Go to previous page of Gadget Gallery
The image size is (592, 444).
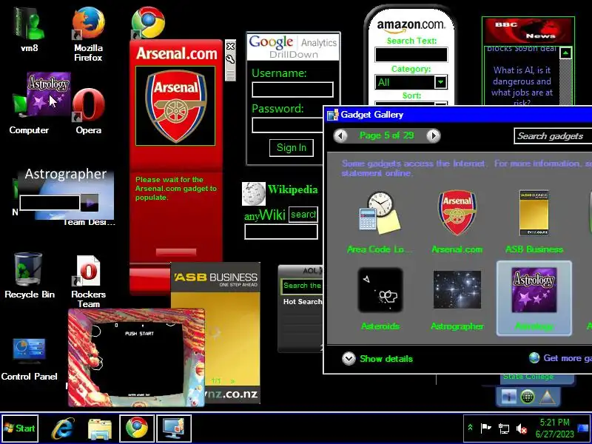pos(340,135)
